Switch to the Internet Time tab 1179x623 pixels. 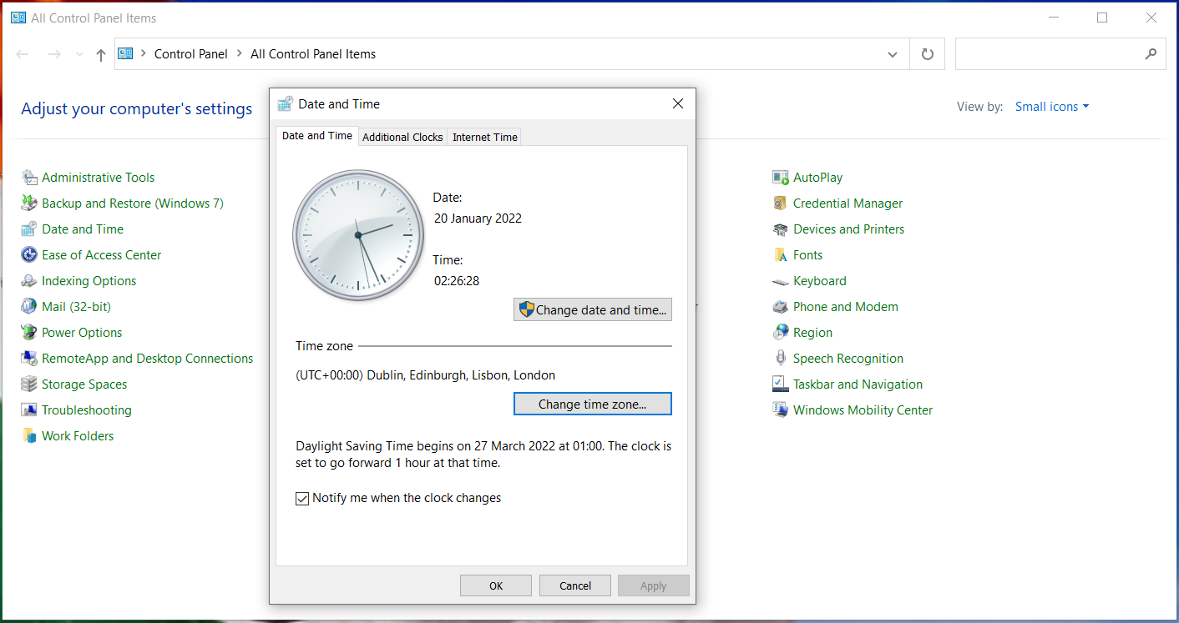(485, 138)
